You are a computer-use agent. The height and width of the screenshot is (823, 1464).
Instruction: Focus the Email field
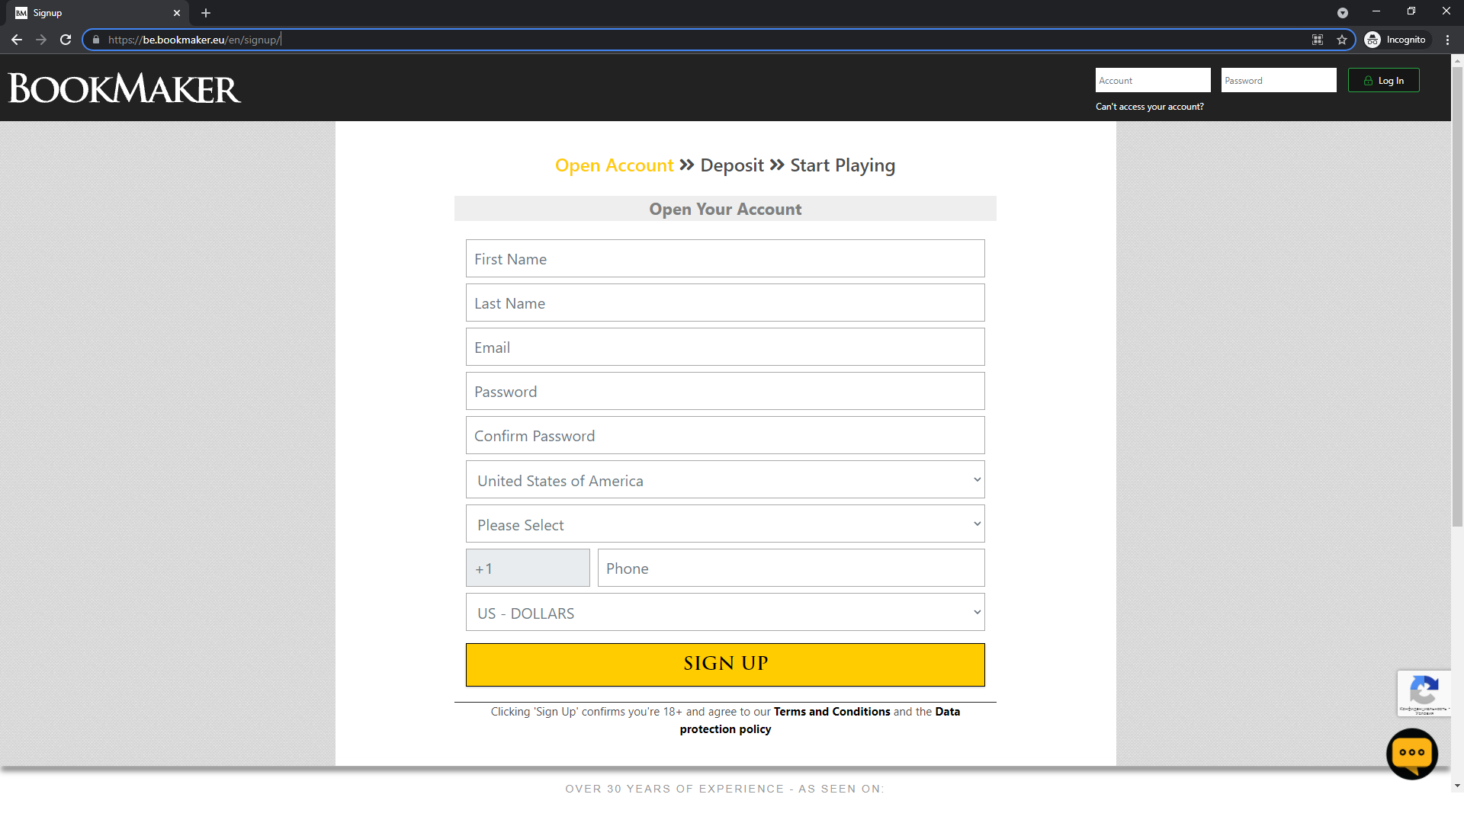tap(725, 347)
